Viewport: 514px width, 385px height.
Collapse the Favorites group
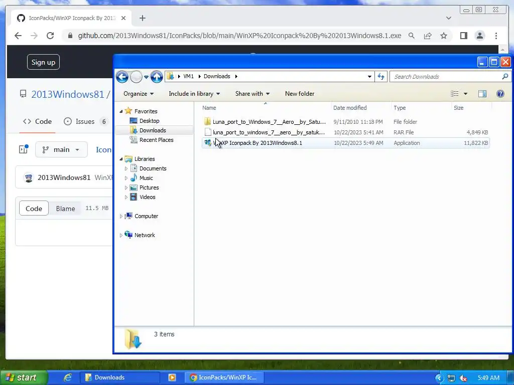pyautogui.click(x=121, y=111)
